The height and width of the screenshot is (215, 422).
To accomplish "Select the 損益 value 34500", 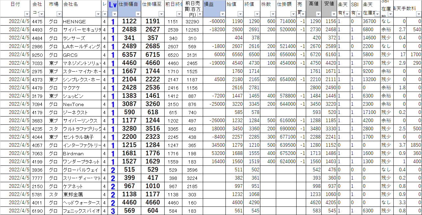I will point(215,145).
